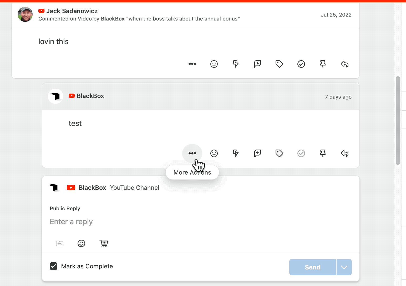The height and width of the screenshot is (286, 406).
Task: Toggle the complete checkmark on 'test' reply
Action: pos(301,153)
